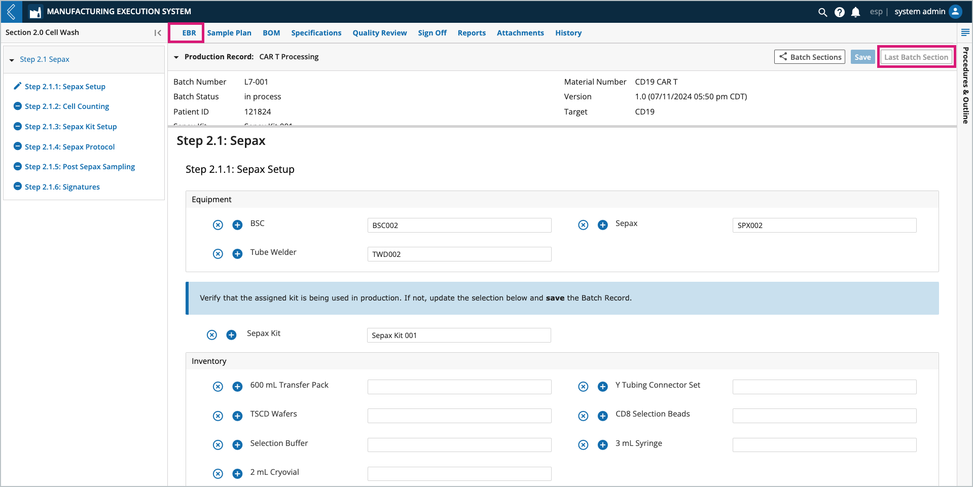Click the empty 3 mL Syringe field
Viewport: 973px width, 487px height.
pos(824,445)
